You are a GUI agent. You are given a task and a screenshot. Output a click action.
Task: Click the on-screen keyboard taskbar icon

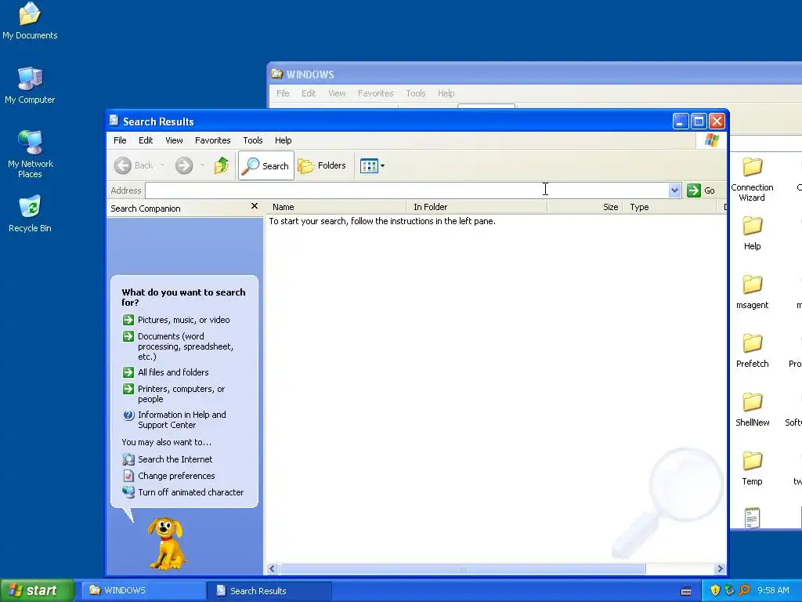(686, 591)
